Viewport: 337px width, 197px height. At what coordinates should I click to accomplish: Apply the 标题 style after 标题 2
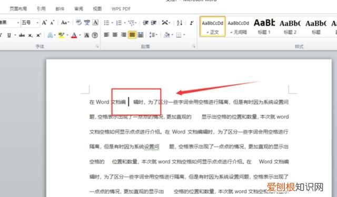pos(316,26)
